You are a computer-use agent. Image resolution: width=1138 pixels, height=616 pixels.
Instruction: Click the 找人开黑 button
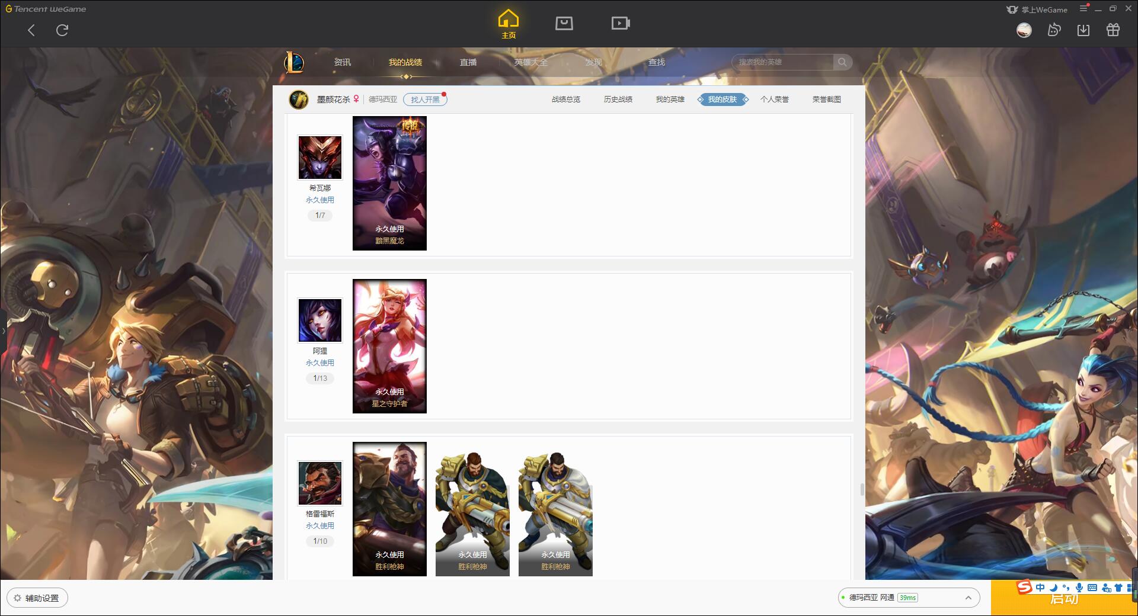pyautogui.click(x=425, y=100)
